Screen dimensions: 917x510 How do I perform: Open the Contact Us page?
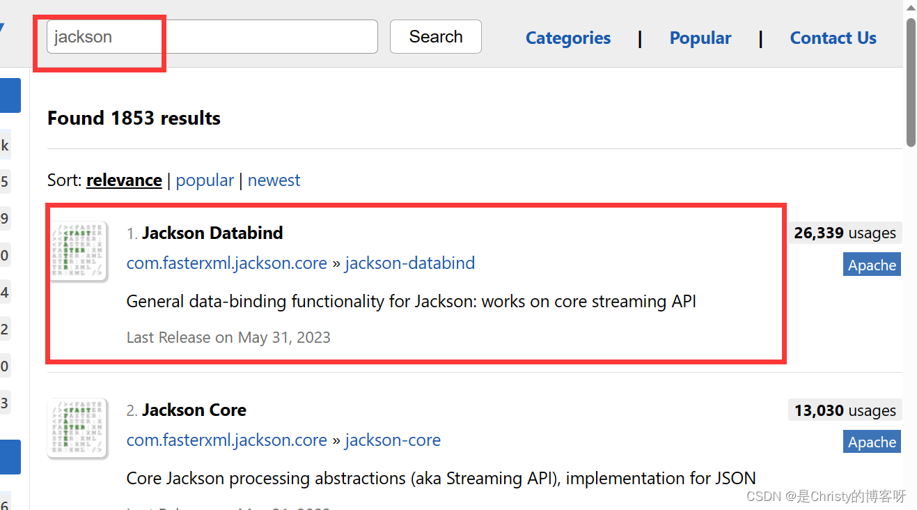(833, 38)
